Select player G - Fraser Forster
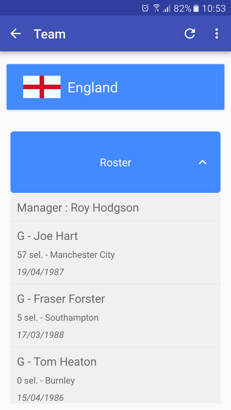Viewport: 231px width, 410px height. pyautogui.click(x=115, y=315)
